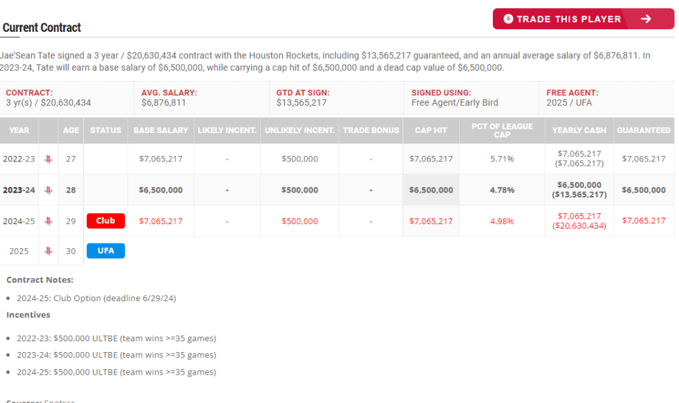
Task: Click the Trade Bonus column header
Action: coord(371,130)
